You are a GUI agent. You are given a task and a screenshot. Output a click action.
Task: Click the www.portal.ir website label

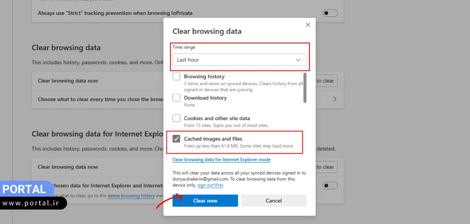[33, 203]
